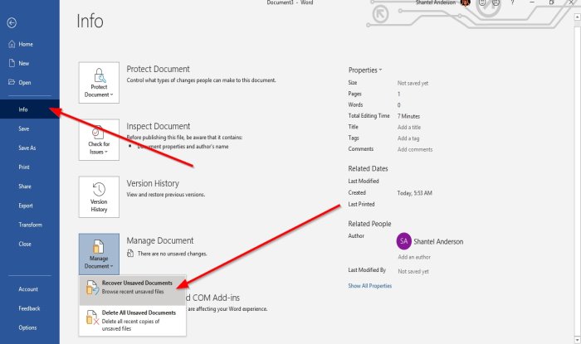This screenshot has height=344, width=581.
Task: Click the Shantel Anderson author name
Action: (x=438, y=241)
